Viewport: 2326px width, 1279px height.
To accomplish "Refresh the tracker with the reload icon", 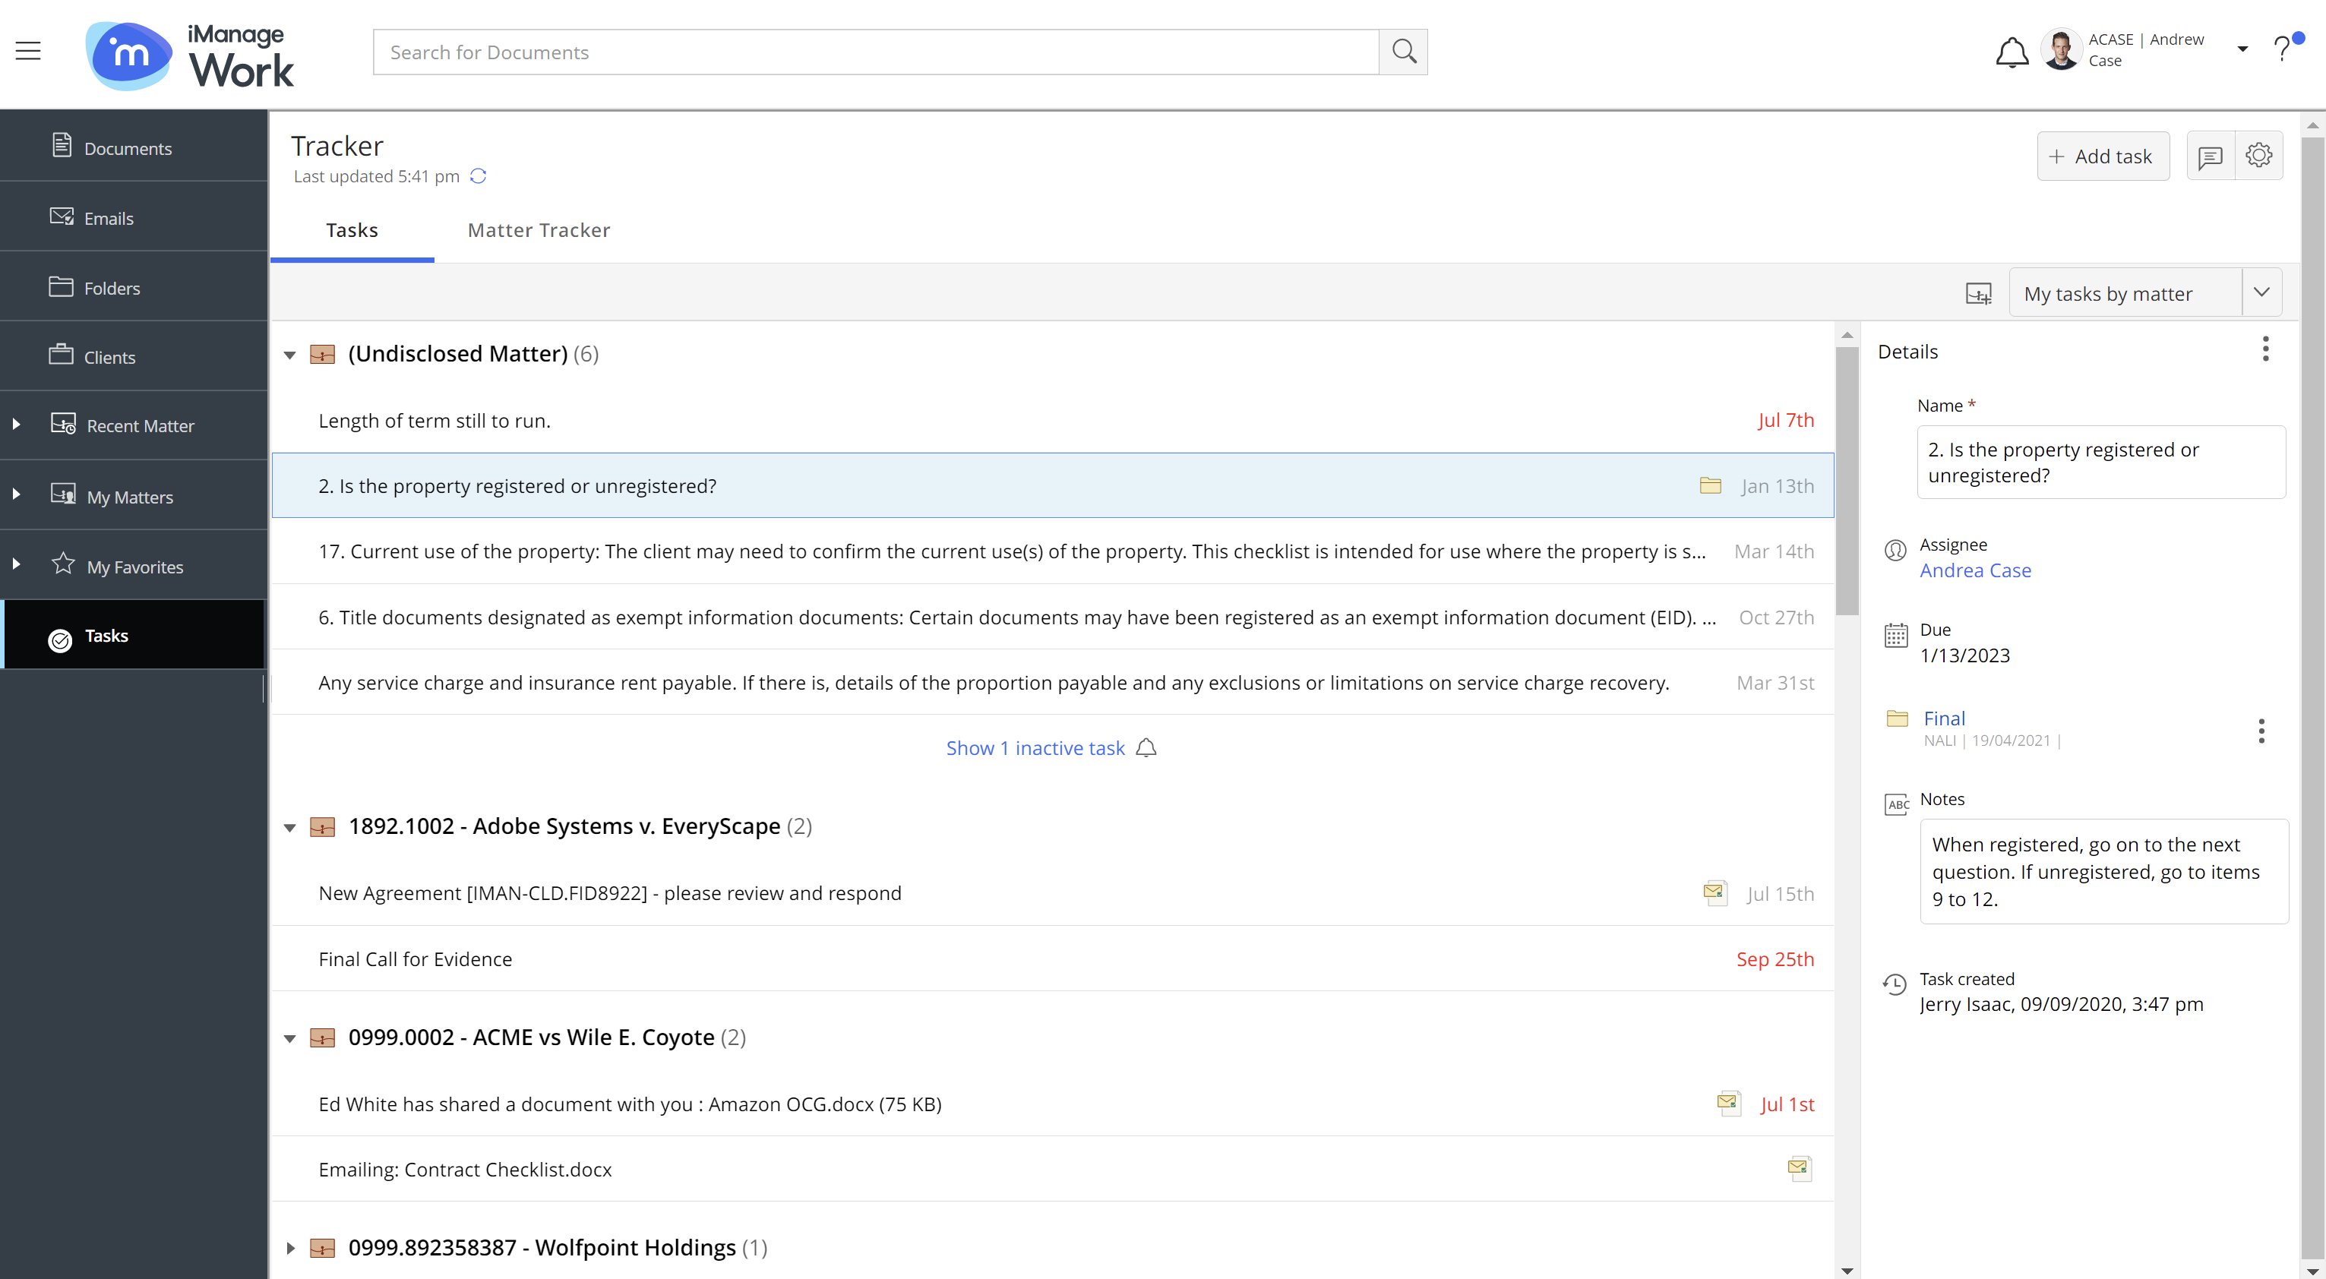I will click(479, 176).
